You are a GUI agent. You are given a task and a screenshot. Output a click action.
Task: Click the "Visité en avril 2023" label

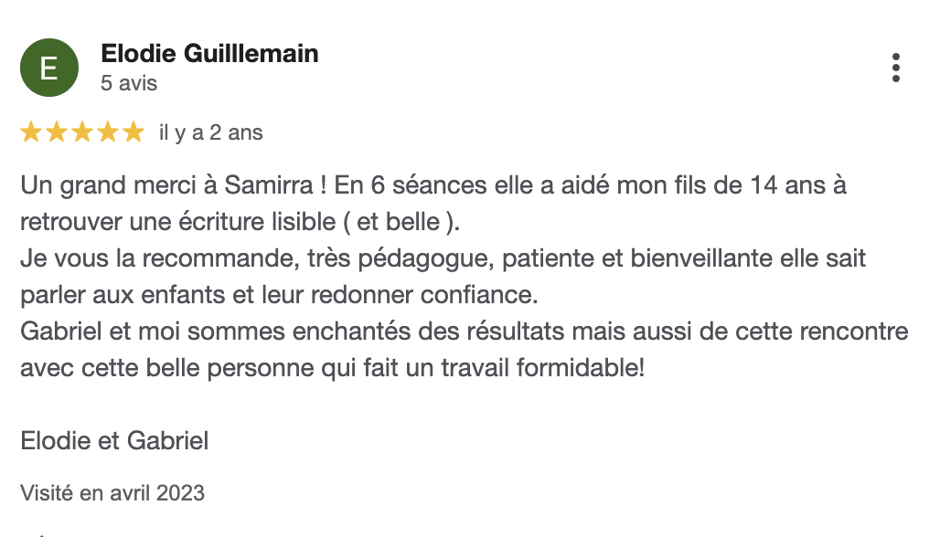pyautogui.click(x=112, y=493)
